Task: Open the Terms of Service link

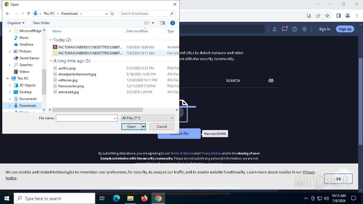Action: tap(182, 153)
